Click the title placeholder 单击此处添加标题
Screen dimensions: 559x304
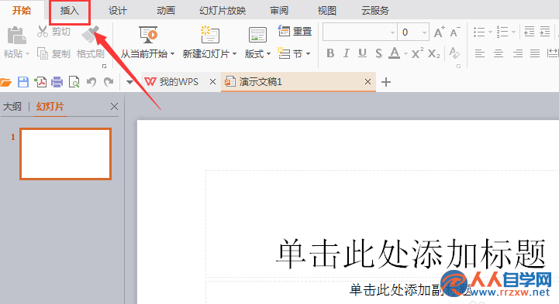(411, 254)
